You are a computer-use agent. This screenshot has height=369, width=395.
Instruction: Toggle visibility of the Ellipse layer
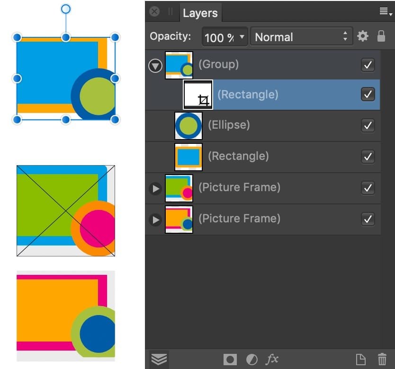point(368,125)
